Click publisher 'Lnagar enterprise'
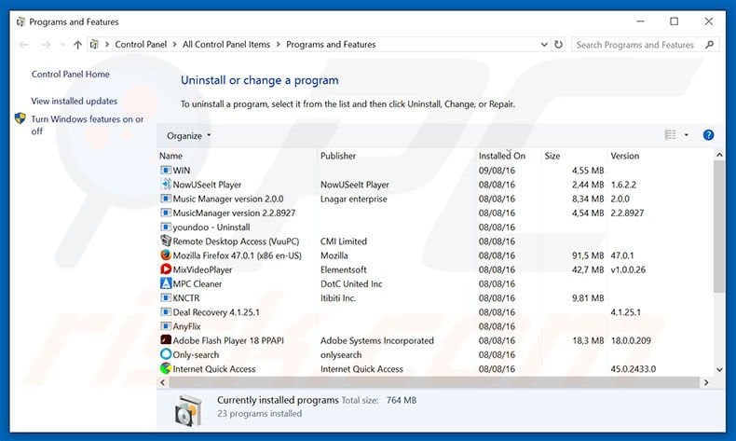The height and width of the screenshot is (441, 736). pos(353,199)
